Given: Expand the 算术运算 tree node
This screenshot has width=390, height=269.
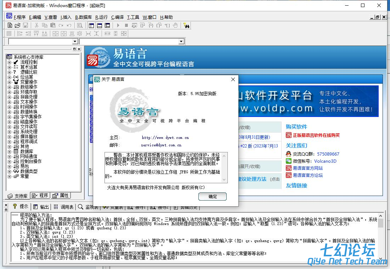Looking at the screenshot, I should [x=9, y=67].
